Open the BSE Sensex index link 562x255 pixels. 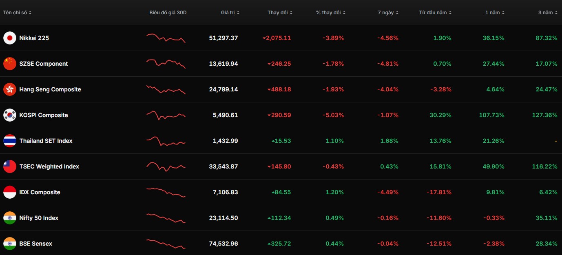(36, 244)
